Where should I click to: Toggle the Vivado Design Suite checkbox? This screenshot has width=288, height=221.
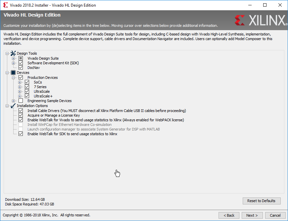[x=21, y=58]
